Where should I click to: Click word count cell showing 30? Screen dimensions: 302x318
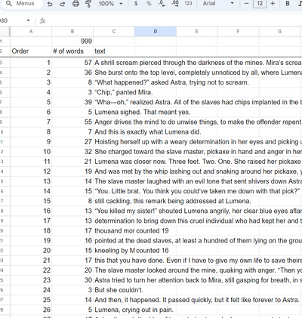coord(72,280)
